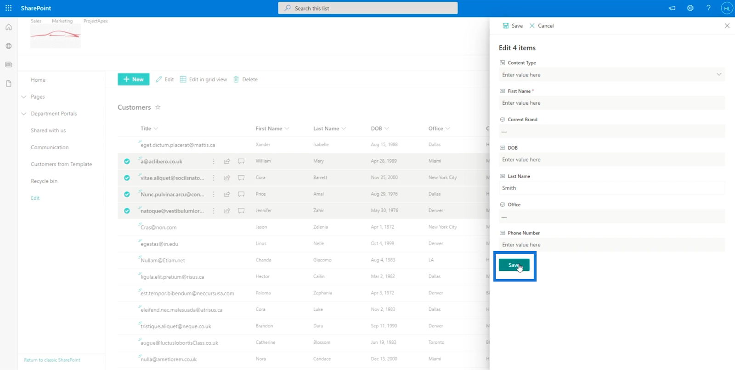735x370 pixels.
Task: Open the Help question mark icon
Action: point(708,8)
